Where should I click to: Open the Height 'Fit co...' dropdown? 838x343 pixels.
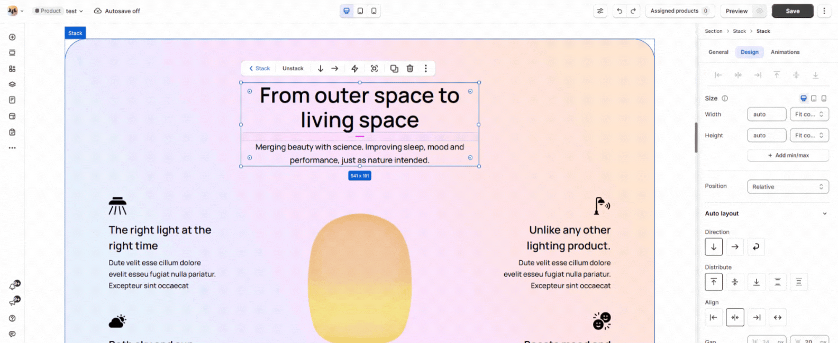809,136
